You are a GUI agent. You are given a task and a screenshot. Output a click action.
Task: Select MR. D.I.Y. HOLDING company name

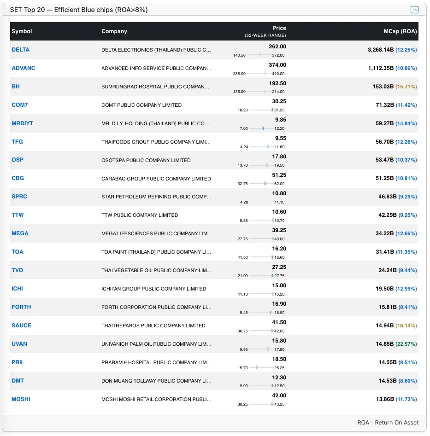click(x=155, y=123)
